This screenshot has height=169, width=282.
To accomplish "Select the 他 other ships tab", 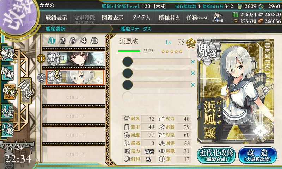I will (x=94, y=41).
